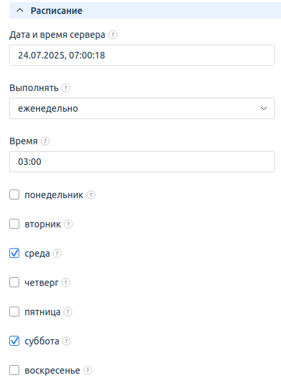
Task: Open help hint for воскресенье
Action: 88,370
